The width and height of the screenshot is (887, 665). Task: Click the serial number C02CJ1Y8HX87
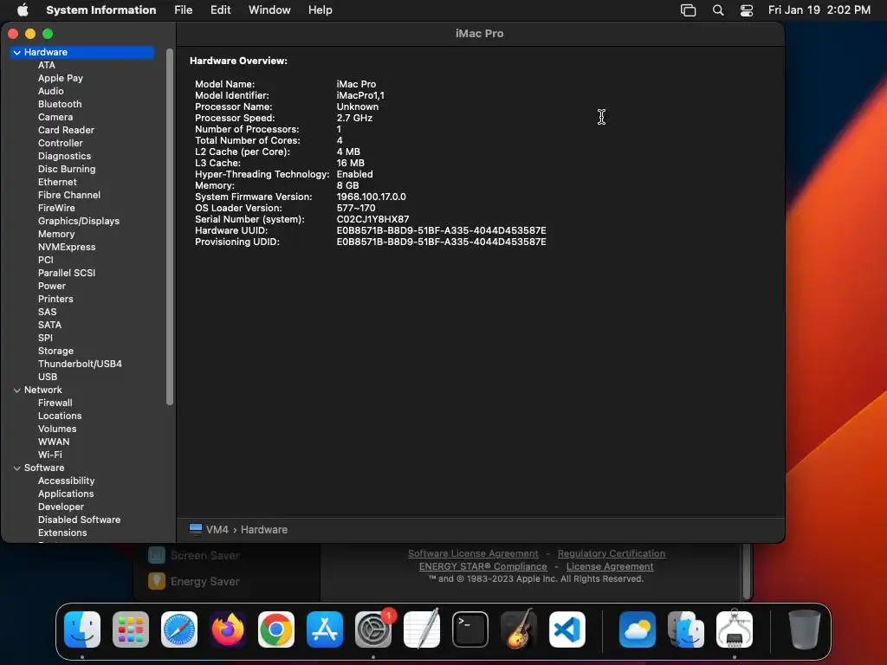[372, 219]
